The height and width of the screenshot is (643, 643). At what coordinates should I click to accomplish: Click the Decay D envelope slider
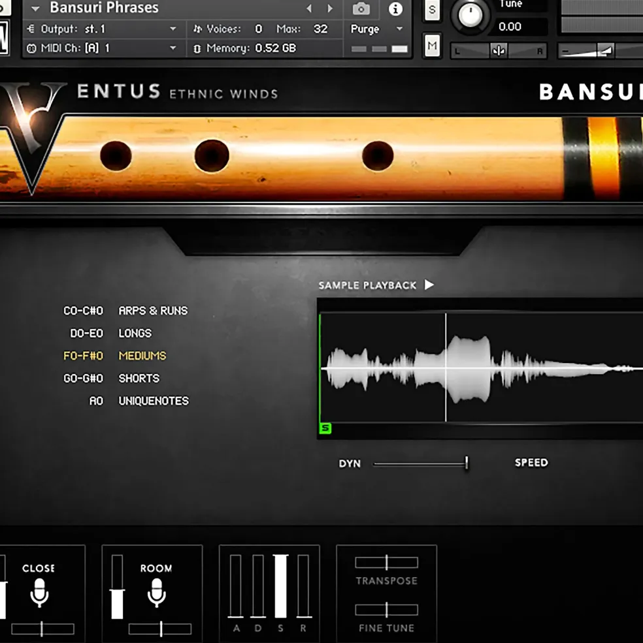(258, 586)
